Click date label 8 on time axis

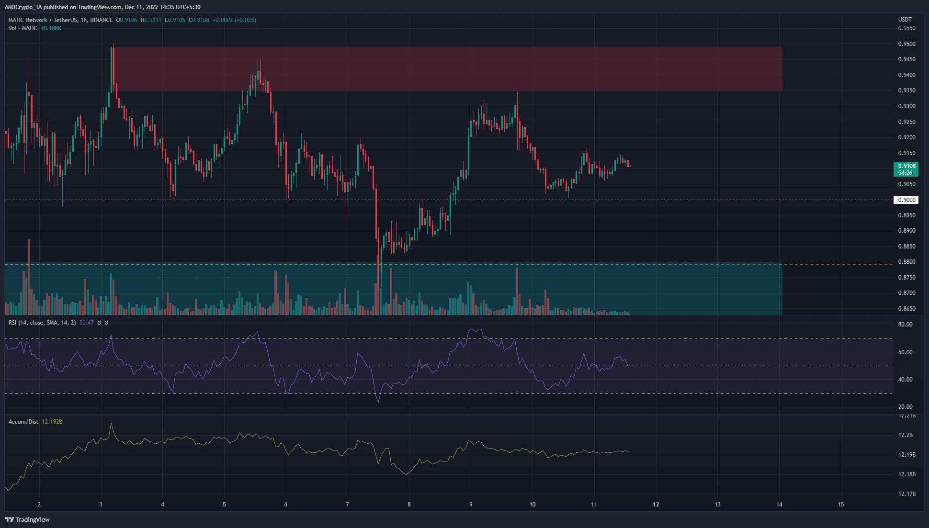click(409, 505)
